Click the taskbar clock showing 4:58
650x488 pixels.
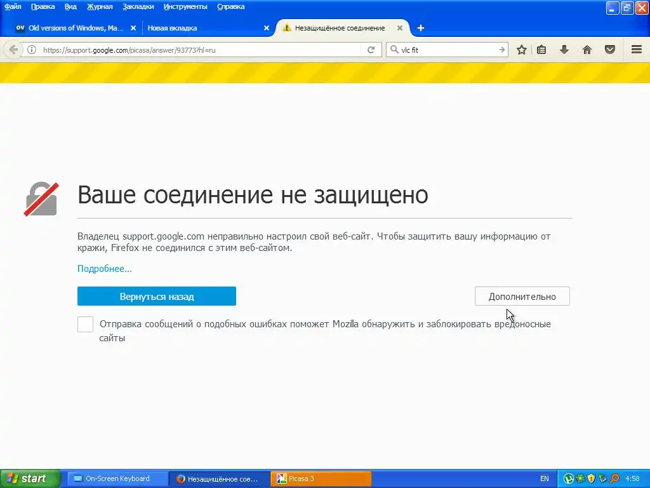(632, 478)
